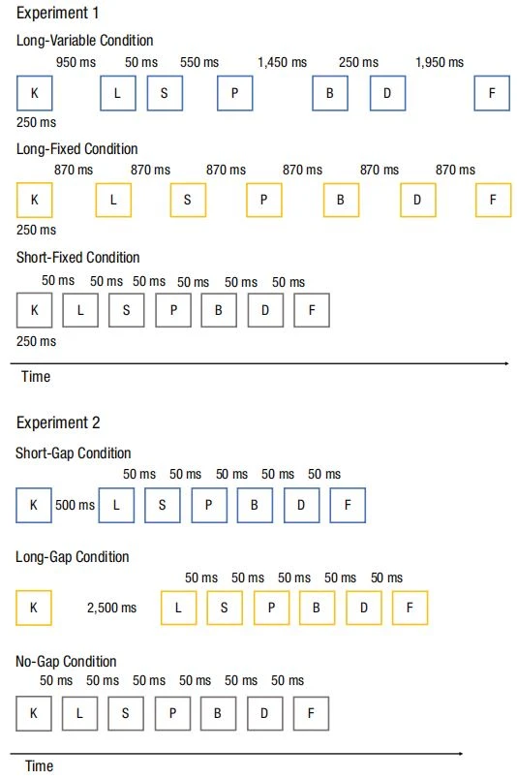The width and height of the screenshot is (517, 780).
Task: Click the gray S box in Short-Fixed Condition
Action: (126, 310)
